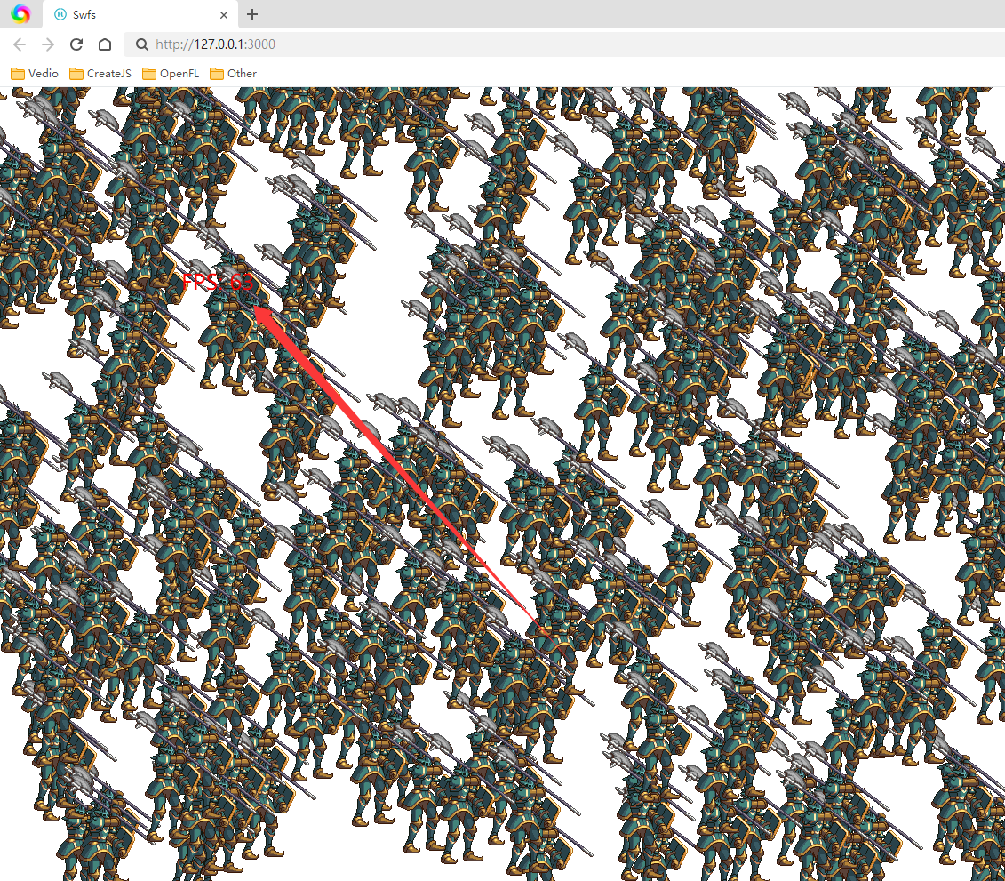Open the browser home page
Viewport: 1005px width, 881px height.
pyautogui.click(x=105, y=44)
